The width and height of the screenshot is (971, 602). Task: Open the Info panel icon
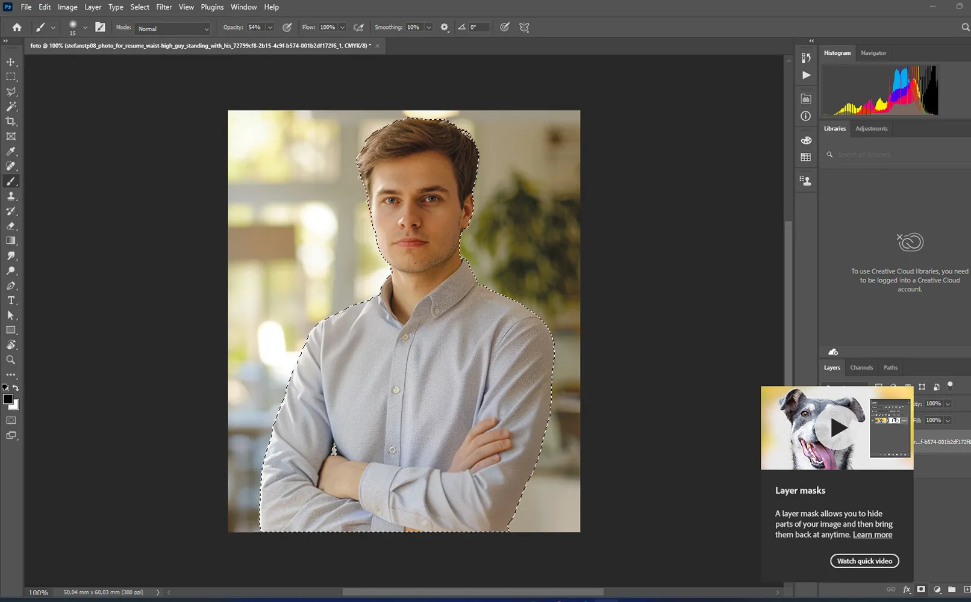coord(806,116)
